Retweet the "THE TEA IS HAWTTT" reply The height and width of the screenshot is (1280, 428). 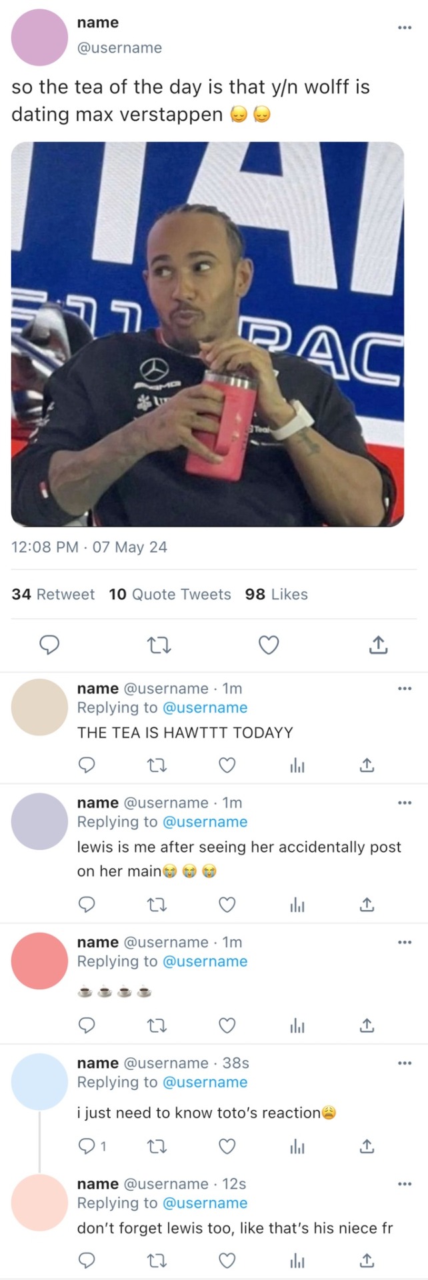[157, 765]
